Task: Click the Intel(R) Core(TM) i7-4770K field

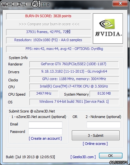Action: (74, 87)
